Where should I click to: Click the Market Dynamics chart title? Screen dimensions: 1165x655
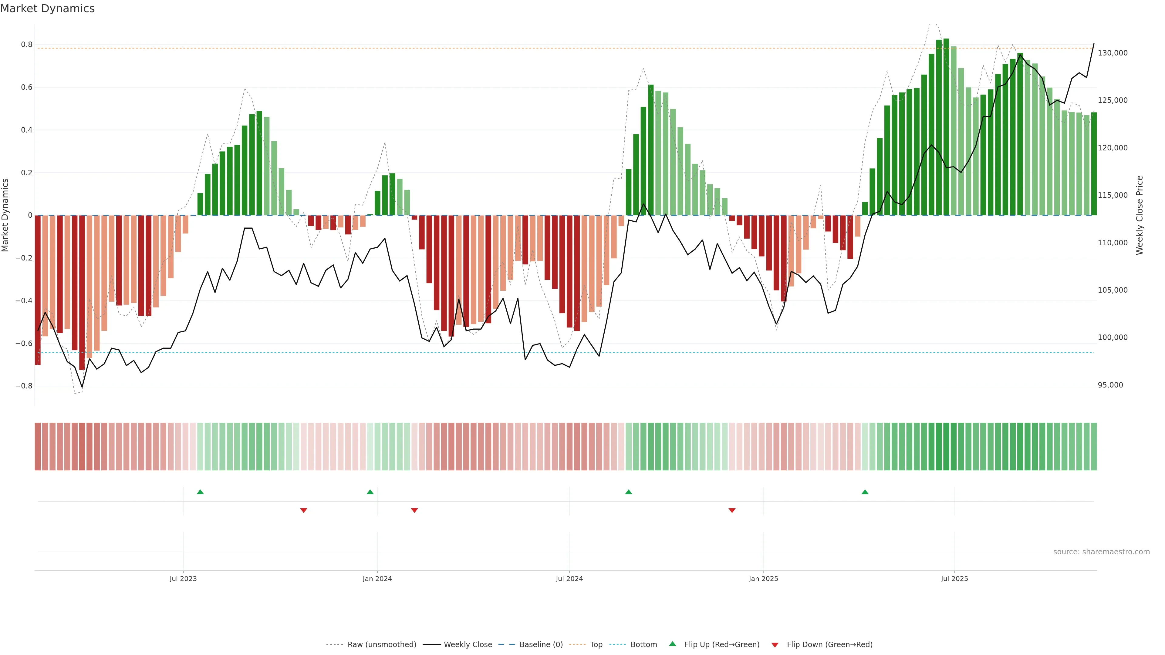48,8
